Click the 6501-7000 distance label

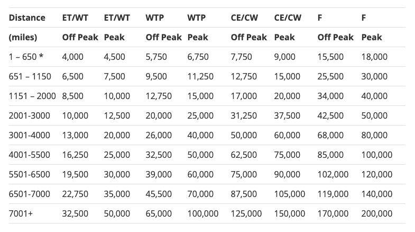[x=30, y=194]
